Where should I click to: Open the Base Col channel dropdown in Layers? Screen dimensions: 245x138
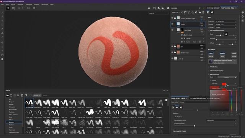(x=176, y=13)
